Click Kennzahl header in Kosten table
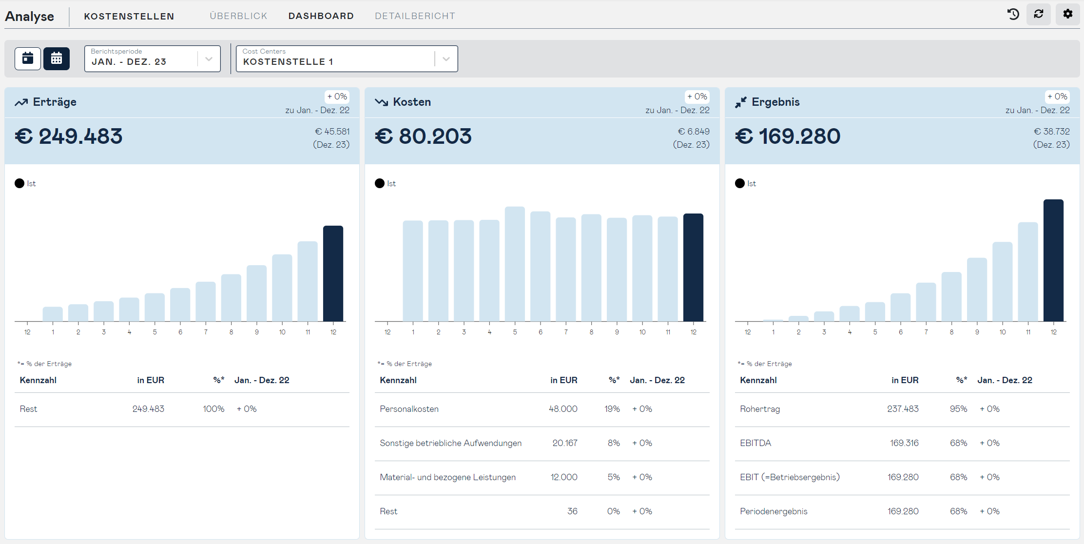 (398, 380)
